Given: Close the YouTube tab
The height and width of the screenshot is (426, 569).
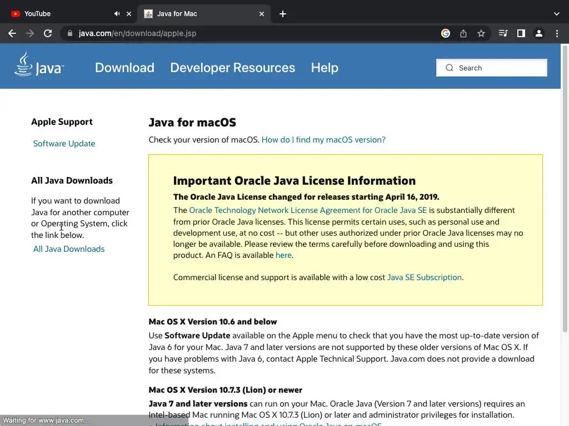Looking at the screenshot, I should [129, 14].
